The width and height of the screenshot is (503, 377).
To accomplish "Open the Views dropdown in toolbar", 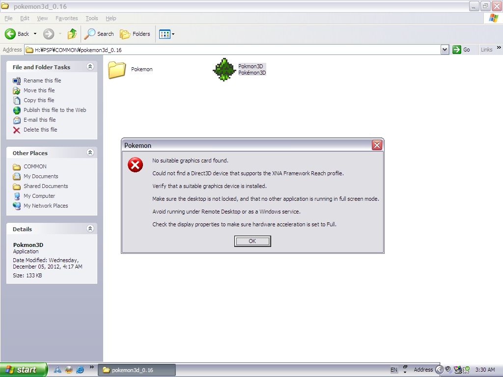I will (x=167, y=34).
